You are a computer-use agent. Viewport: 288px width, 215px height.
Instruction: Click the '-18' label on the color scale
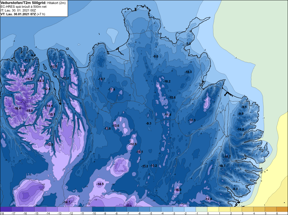2,213
